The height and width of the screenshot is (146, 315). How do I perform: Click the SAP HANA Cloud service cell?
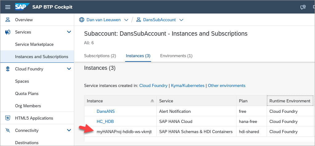click(x=196, y=121)
